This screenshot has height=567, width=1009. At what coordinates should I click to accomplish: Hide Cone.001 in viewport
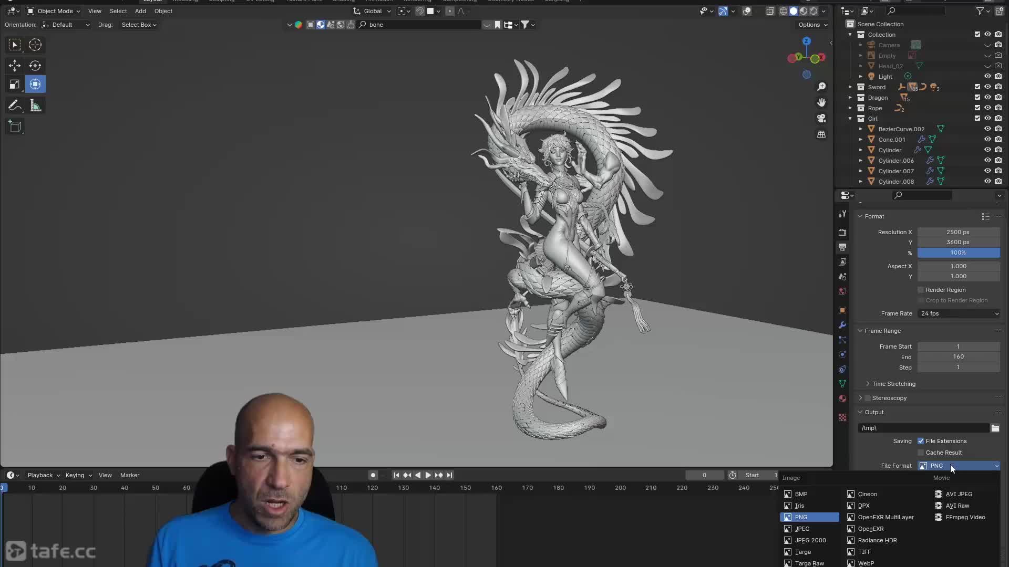click(x=987, y=140)
